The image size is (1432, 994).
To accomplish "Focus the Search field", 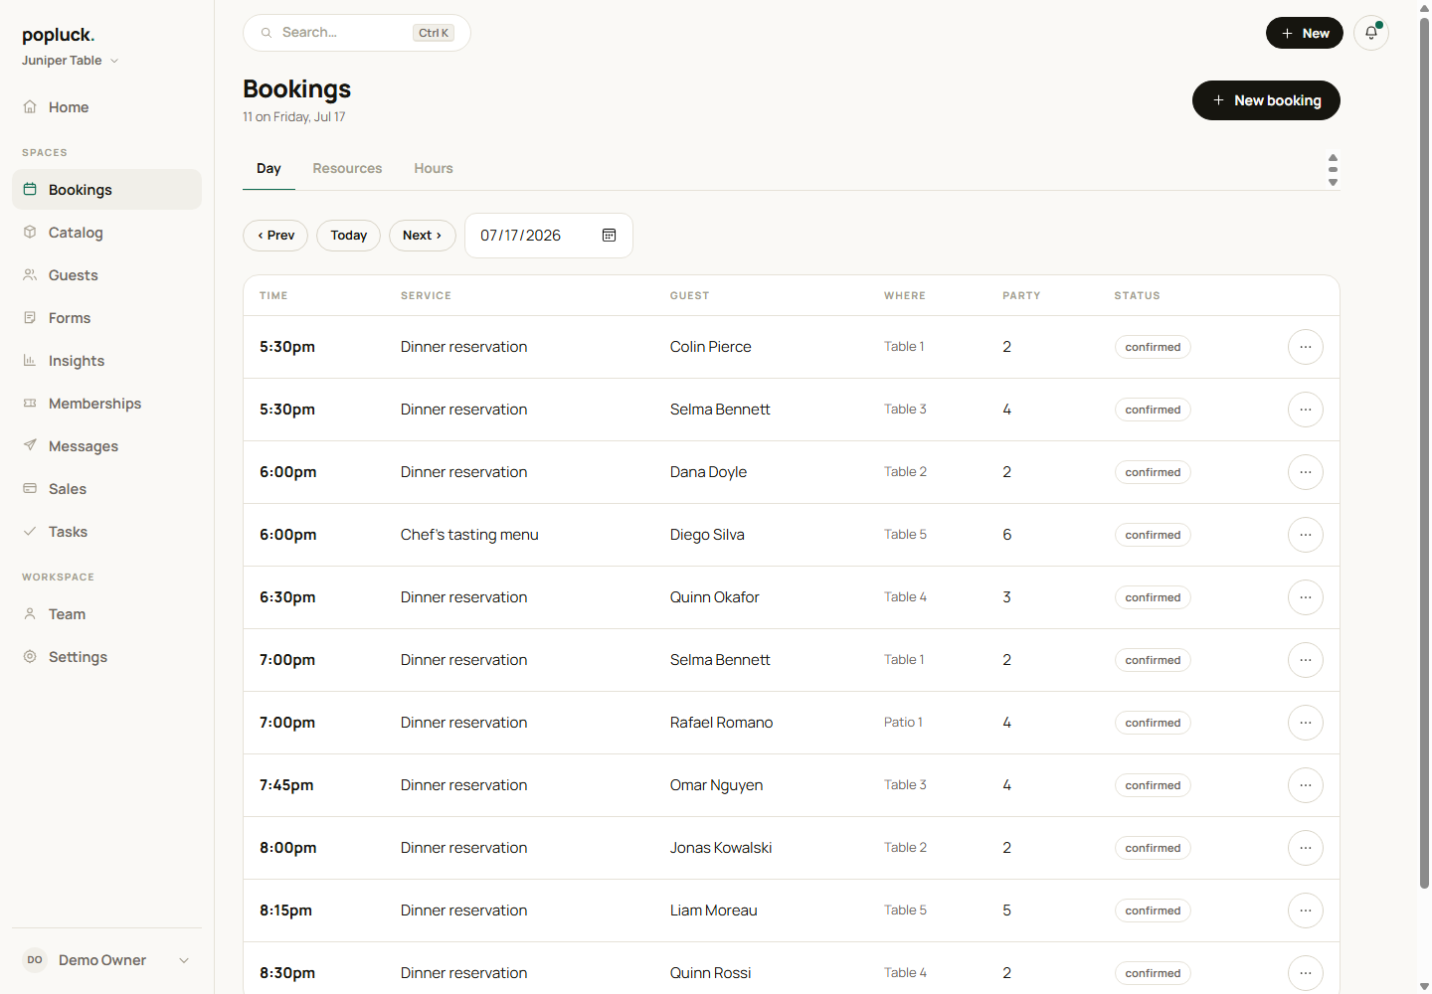I will (x=357, y=33).
